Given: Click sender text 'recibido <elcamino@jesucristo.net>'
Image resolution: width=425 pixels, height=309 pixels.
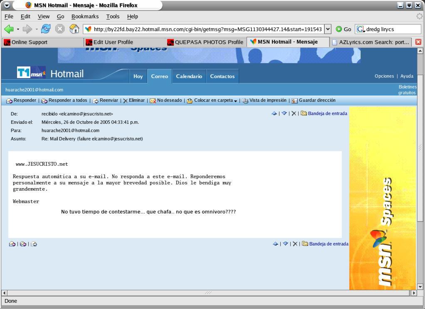Looking at the screenshot, I should point(77,114).
